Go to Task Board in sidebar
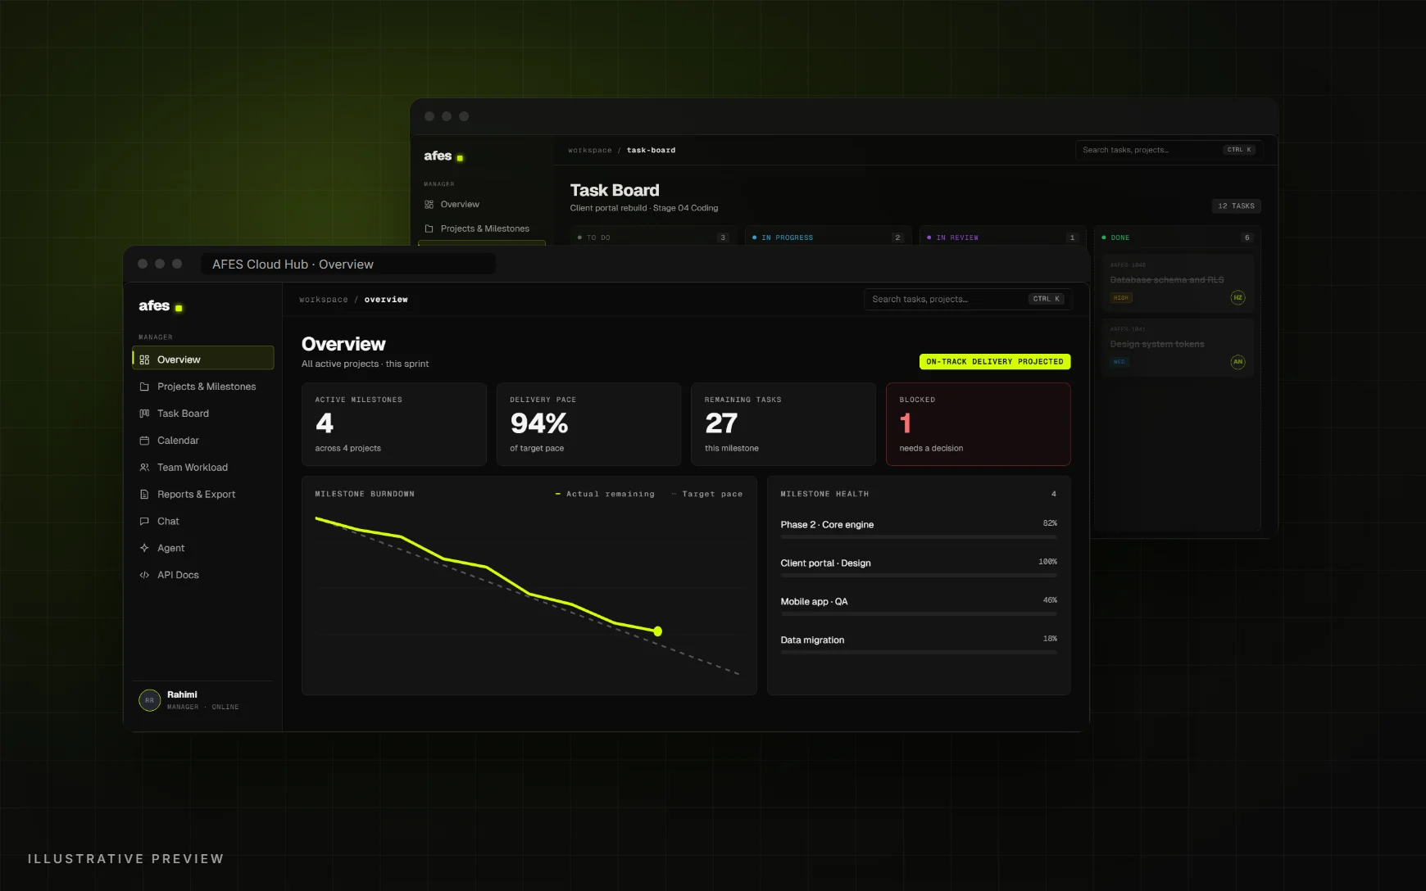 [x=202, y=414]
